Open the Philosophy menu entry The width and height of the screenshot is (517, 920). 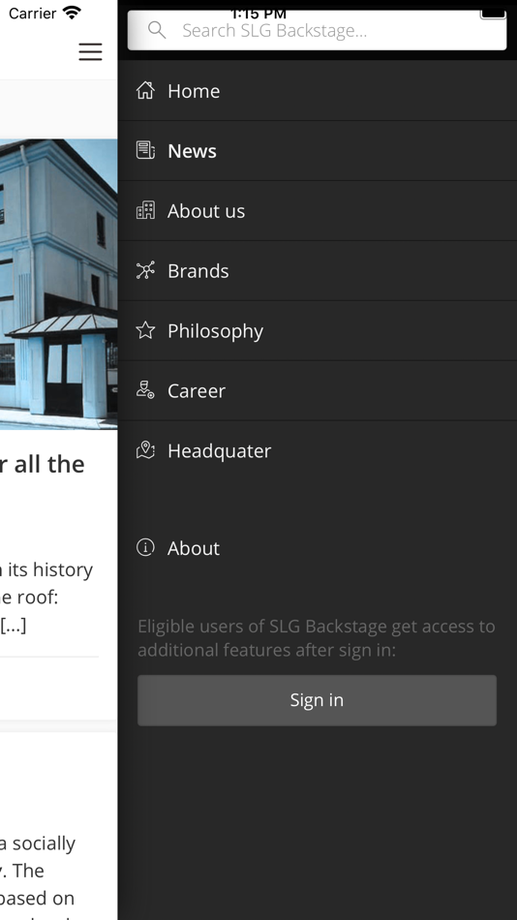click(318, 330)
